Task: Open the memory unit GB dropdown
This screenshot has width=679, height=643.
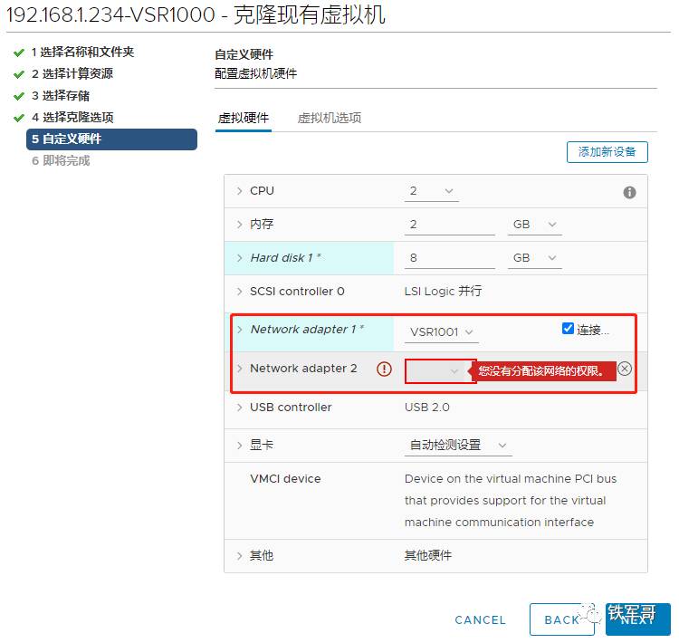Action: tap(534, 224)
